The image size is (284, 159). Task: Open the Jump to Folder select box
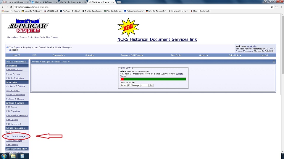click(x=134, y=85)
